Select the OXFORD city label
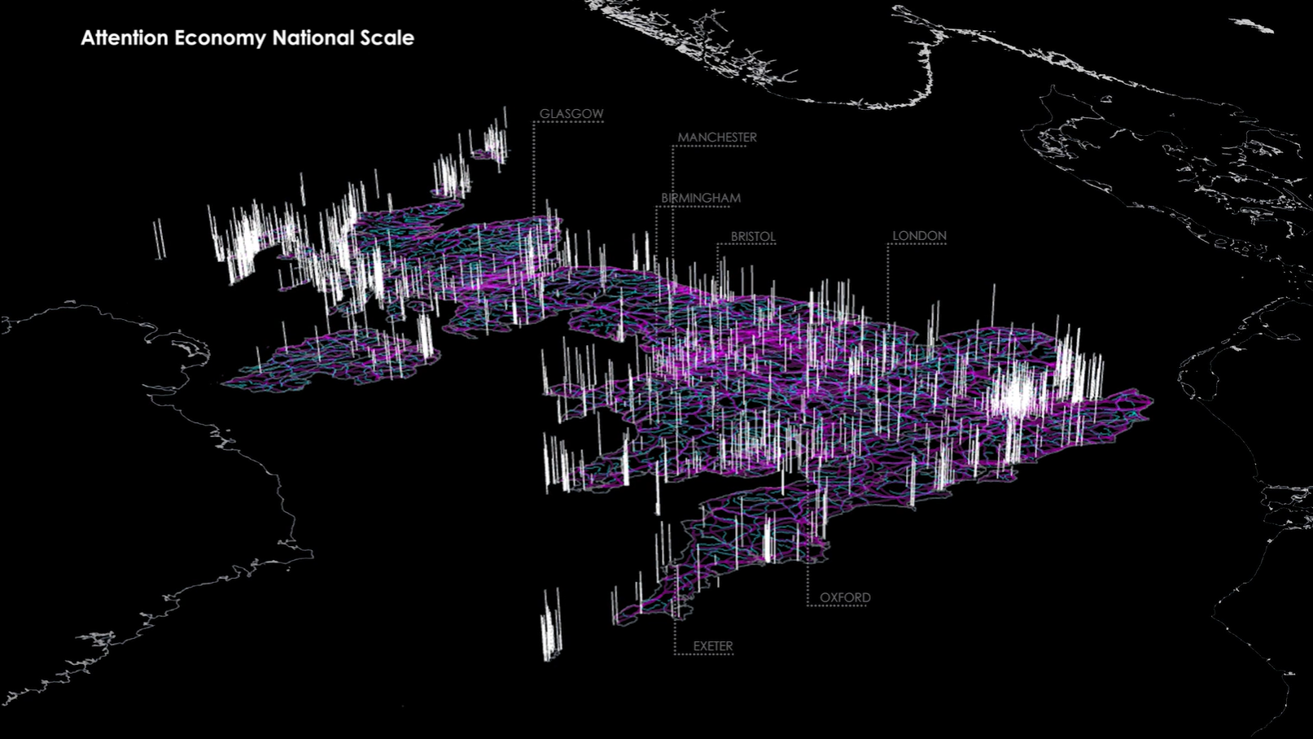The height and width of the screenshot is (739, 1313). coord(844,597)
